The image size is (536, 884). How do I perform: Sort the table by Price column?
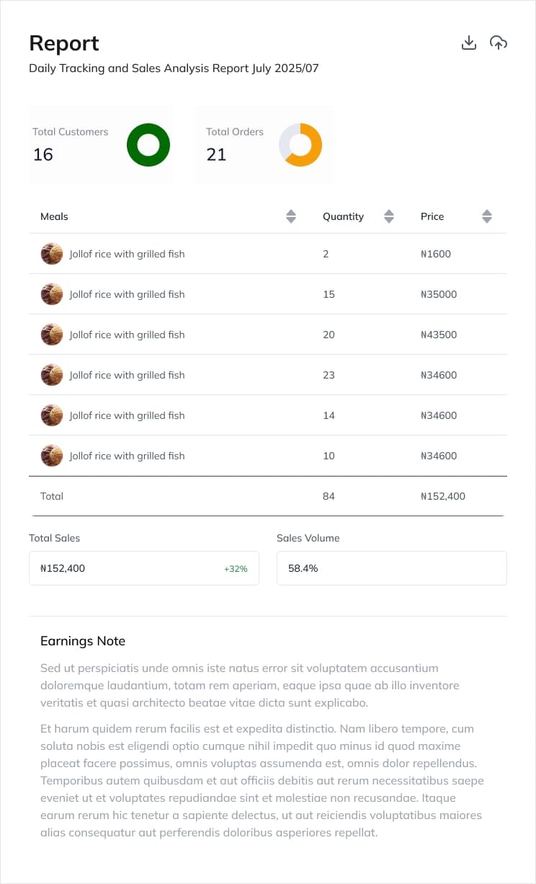tap(487, 216)
